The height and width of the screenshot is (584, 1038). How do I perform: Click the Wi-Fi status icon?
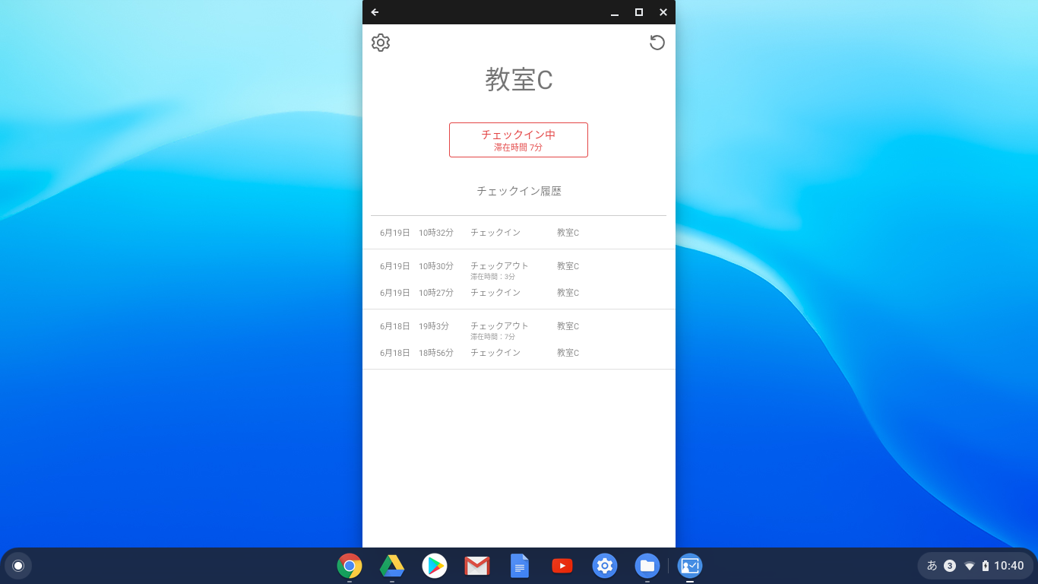coord(970,566)
